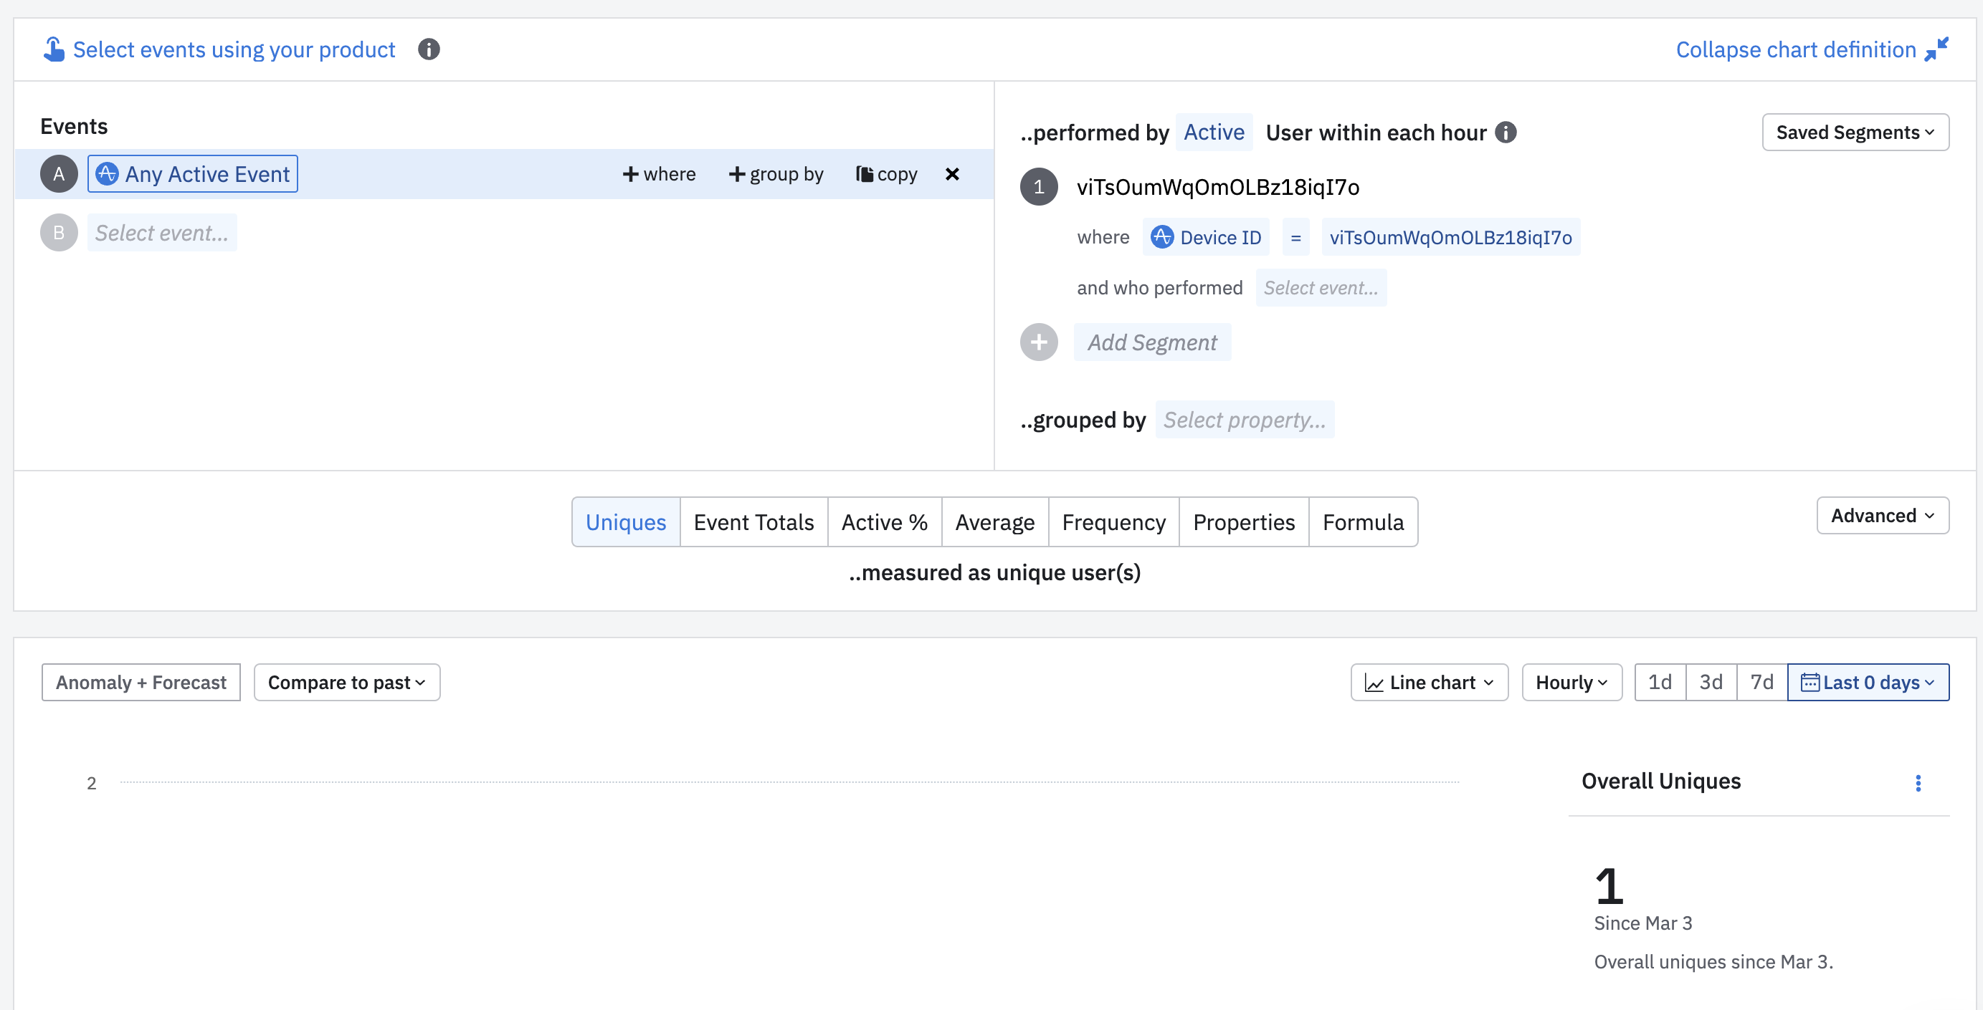Click the Select event field for B
The height and width of the screenshot is (1010, 1983).
point(161,233)
